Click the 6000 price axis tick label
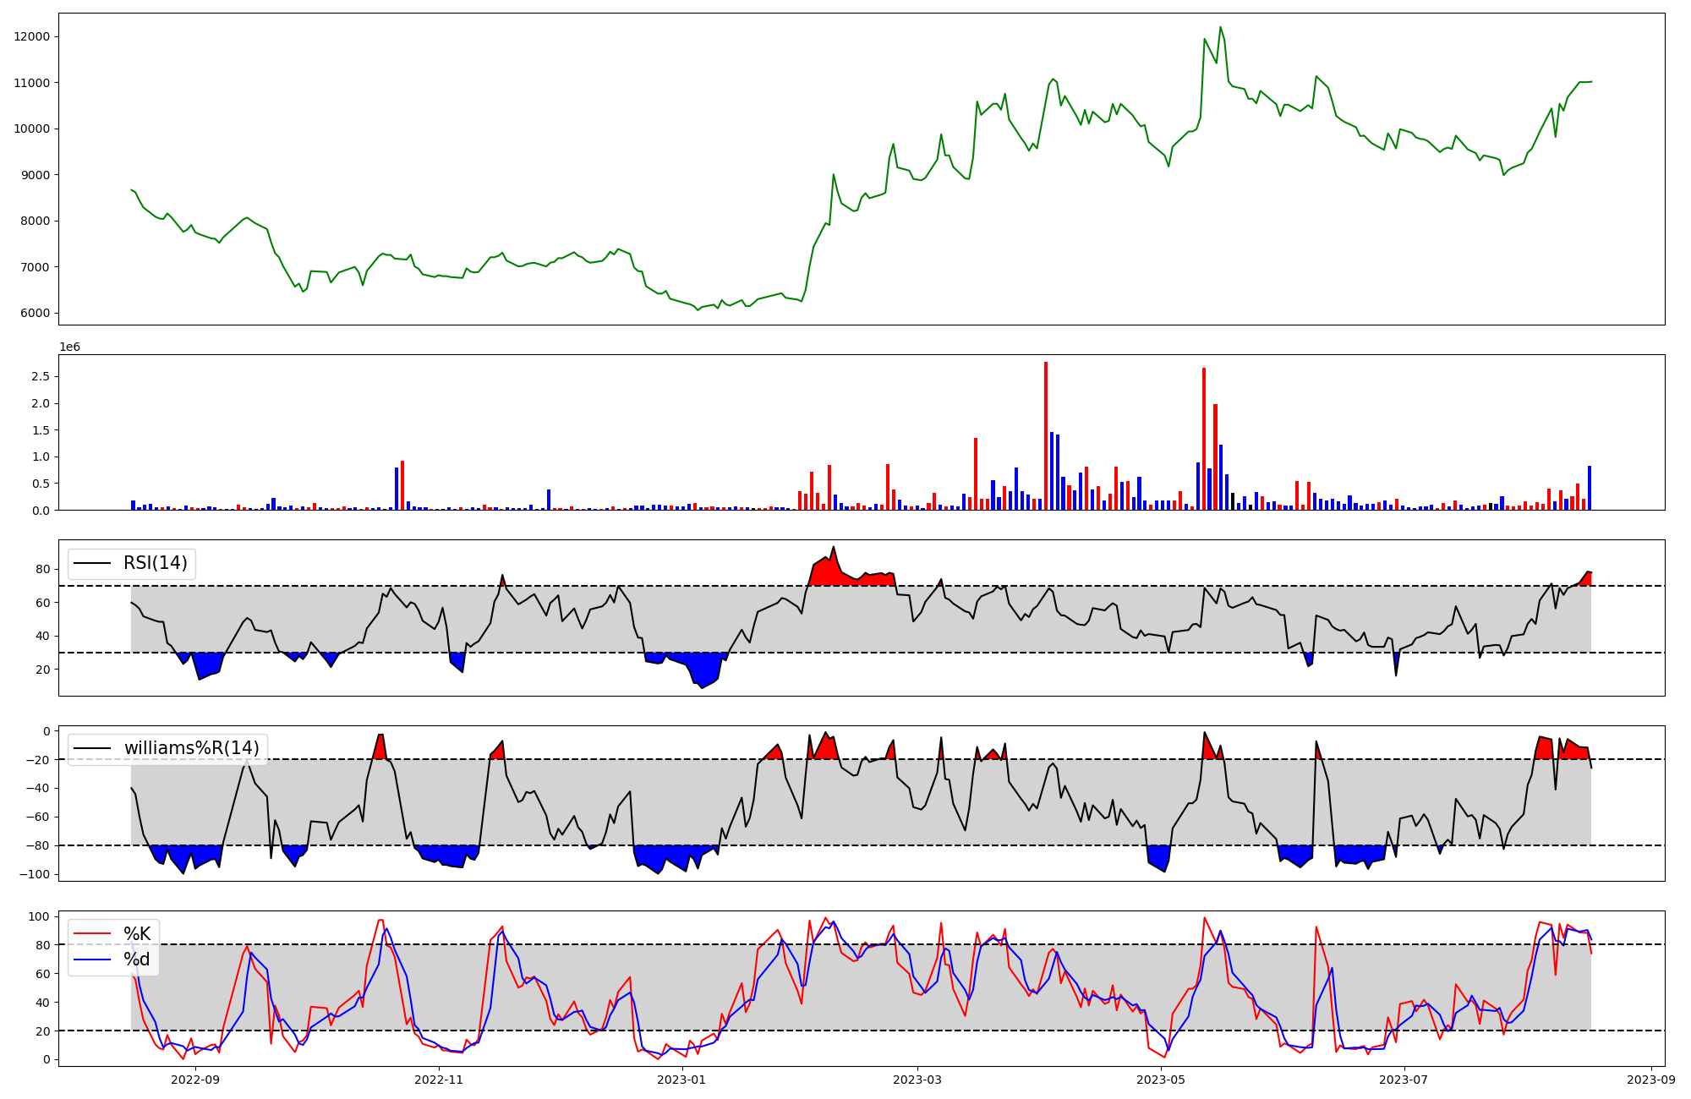 pos(36,313)
